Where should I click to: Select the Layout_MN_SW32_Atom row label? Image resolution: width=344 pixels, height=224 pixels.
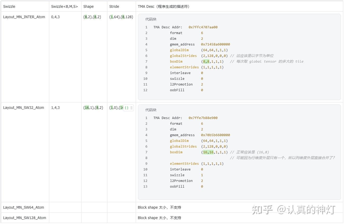tap(24, 107)
